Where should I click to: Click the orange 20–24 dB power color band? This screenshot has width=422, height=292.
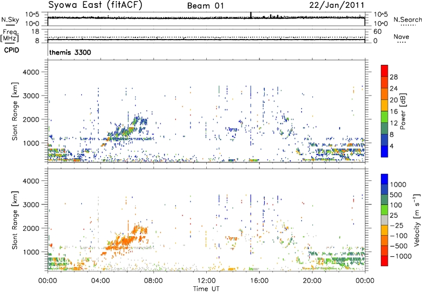coord(385,94)
